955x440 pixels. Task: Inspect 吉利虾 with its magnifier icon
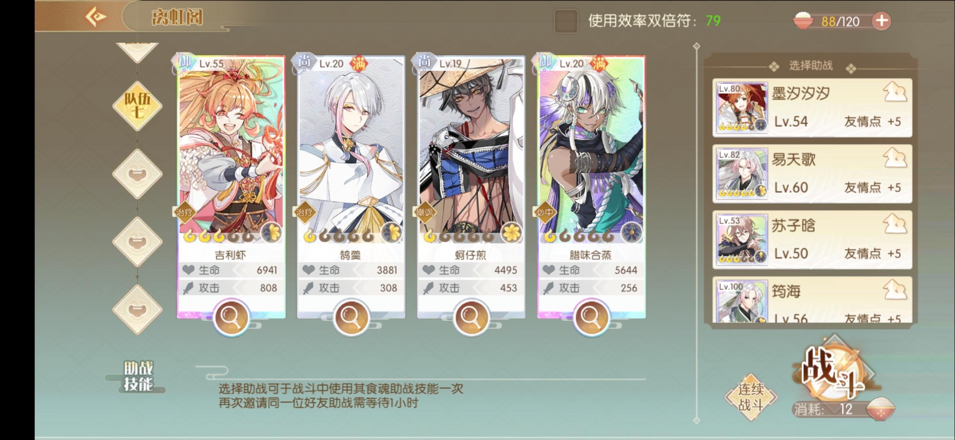(x=231, y=317)
